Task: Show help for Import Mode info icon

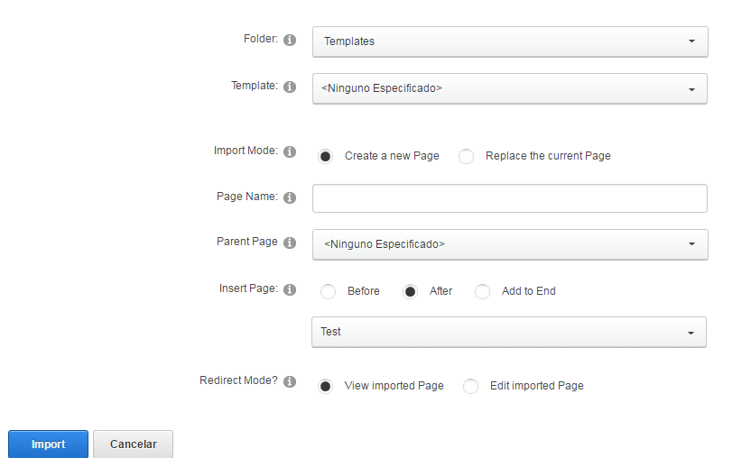Action: (x=290, y=151)
